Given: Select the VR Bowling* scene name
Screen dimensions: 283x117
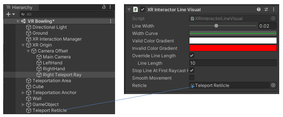Looking at the screenshot, I should (41, 21).
